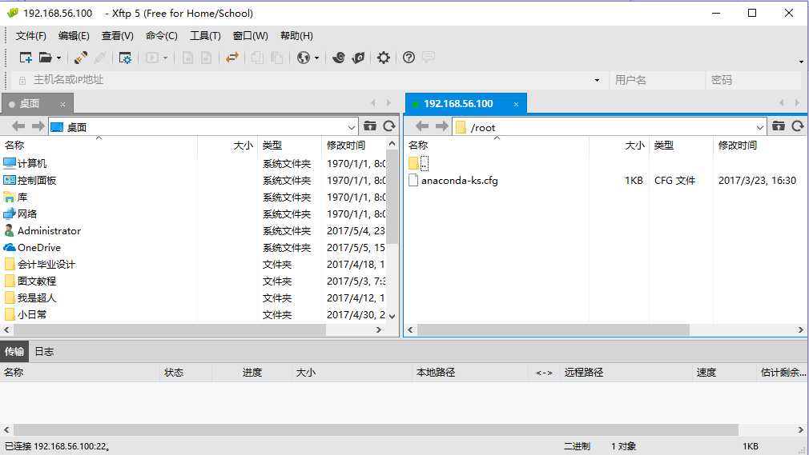This screenshot has width=809, height=455.
Task: Open the 窗口(W) menu
Action: tap(250, 35)
